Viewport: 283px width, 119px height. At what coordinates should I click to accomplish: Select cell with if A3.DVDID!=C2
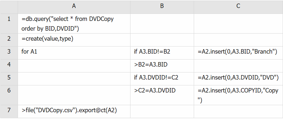[162, 79]
